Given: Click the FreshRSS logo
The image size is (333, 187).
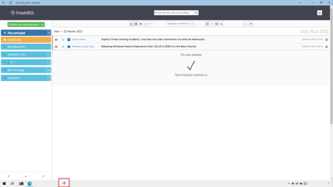Looking at the screenshot, I should 22,13.
